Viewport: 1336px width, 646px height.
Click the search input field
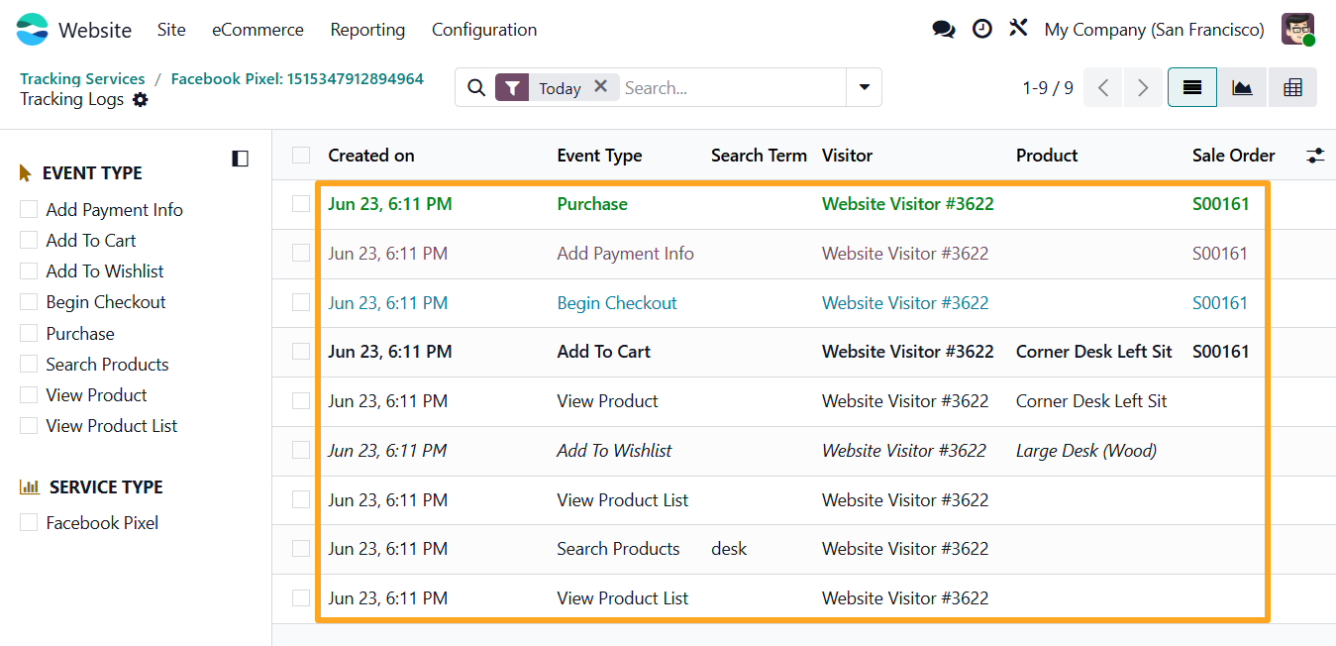pyautogui.click(x=733, y=88)
